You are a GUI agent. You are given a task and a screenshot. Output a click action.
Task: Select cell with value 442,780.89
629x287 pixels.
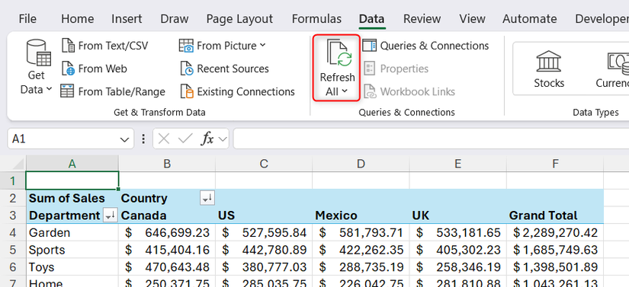(264, 250)
